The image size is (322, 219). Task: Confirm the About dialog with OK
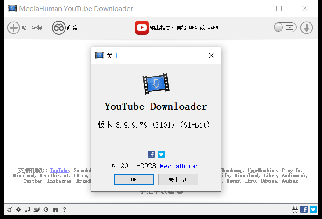[x=134, y=179]
